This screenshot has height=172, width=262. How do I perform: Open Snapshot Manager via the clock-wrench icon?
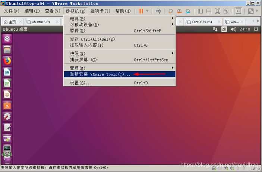tap(188, 11)
